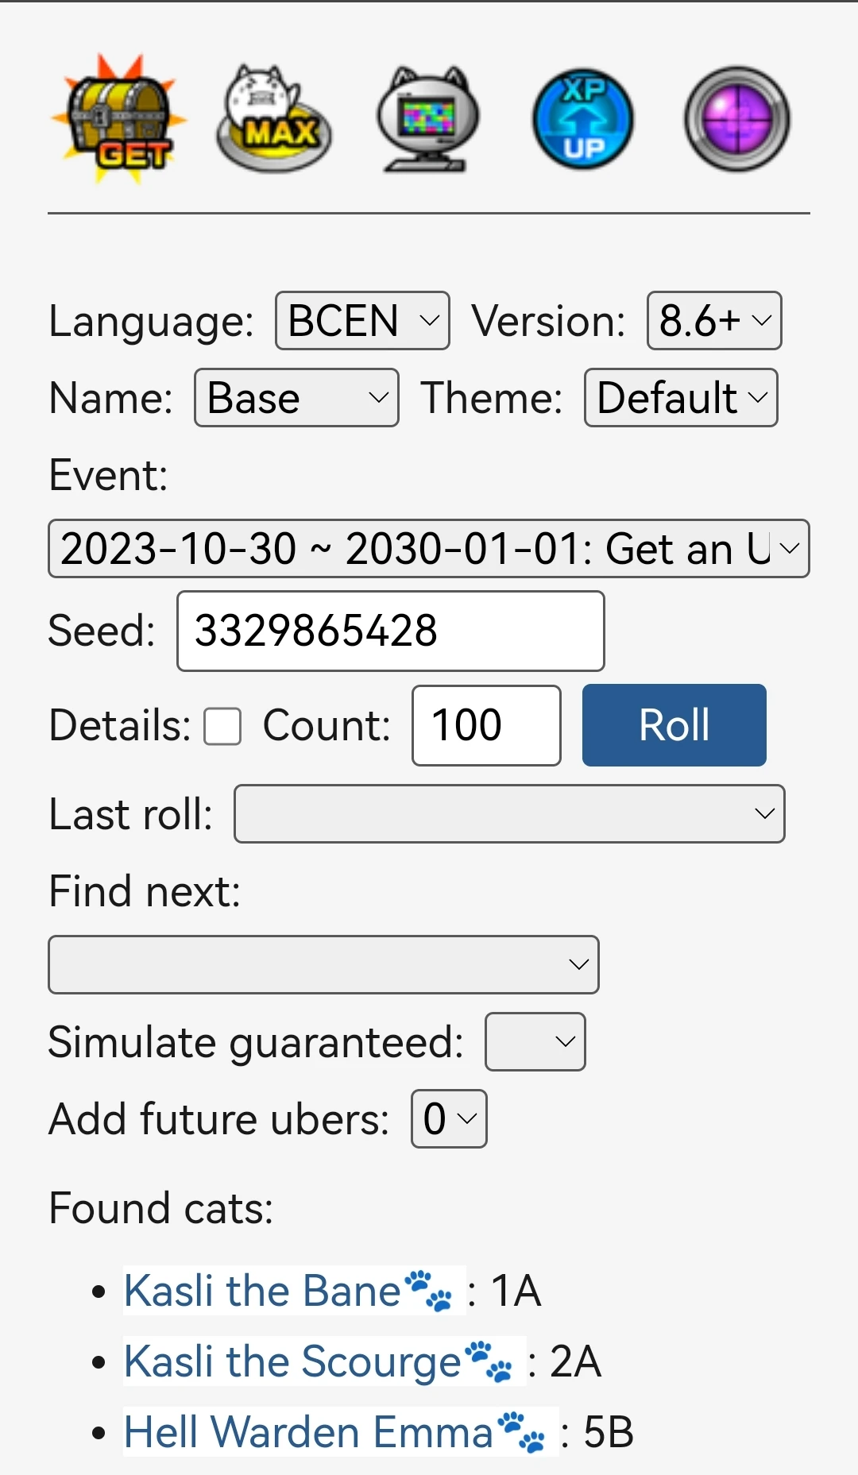This screenshot has width=858, height=1475.
Task: Expand the Name Base dropdown
Action: pyautogui.click(x=296, y=398)
